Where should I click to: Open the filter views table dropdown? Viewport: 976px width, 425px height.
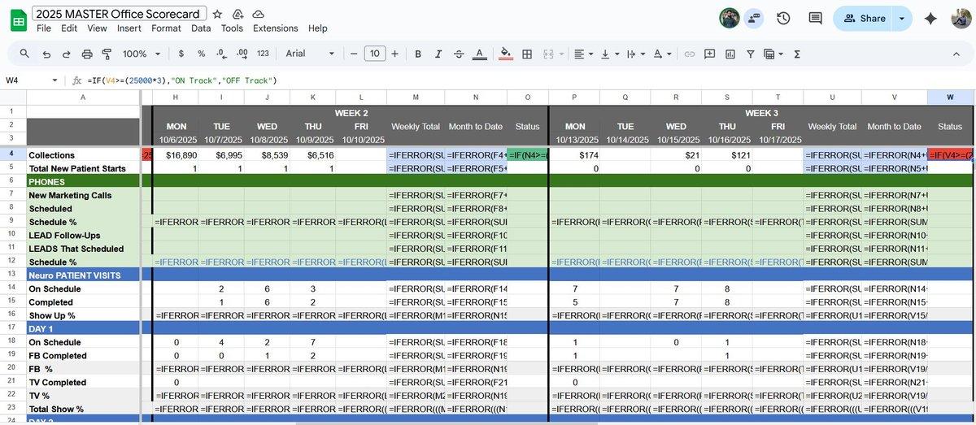[x=773, y=54]
